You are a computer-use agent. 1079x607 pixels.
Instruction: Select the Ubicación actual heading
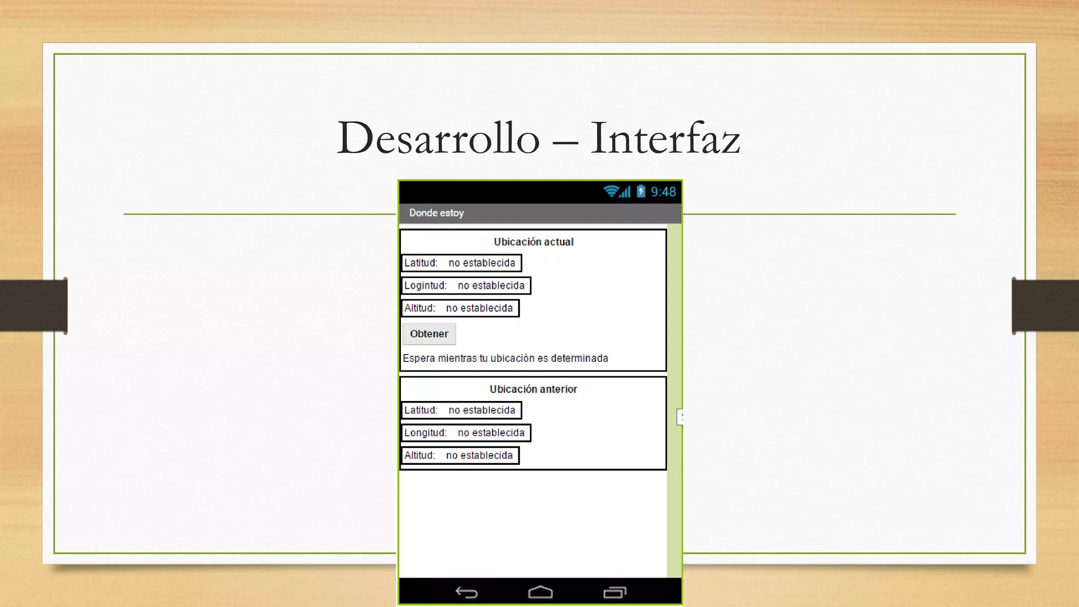tap(534, 242)
